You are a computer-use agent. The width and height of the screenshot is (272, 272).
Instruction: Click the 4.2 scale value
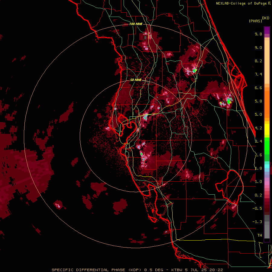[x=258, y=128]
